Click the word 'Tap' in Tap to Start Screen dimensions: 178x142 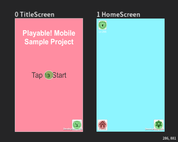[x=37, y=75]
